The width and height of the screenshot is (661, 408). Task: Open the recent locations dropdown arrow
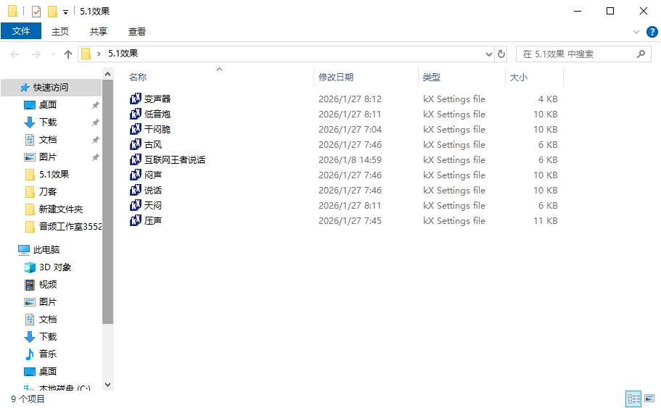(53, 54)
